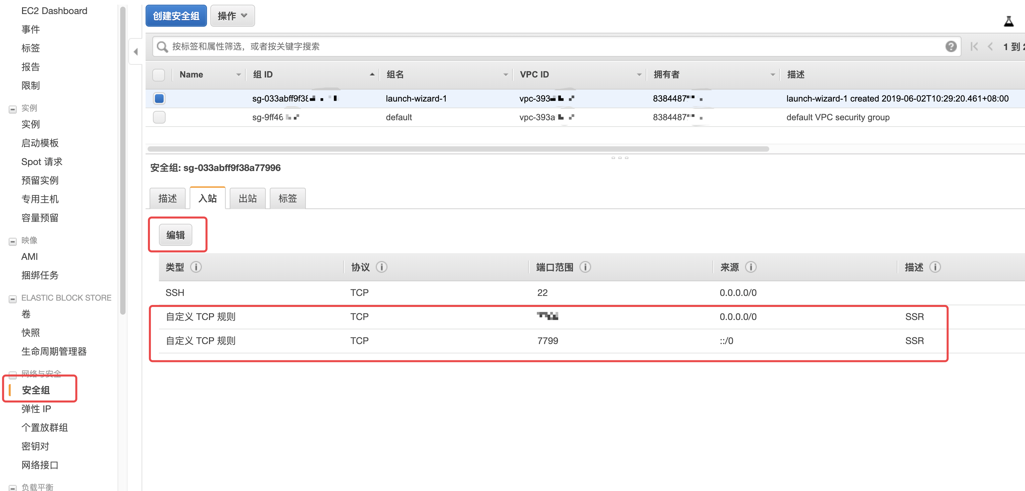This screenshot has width=1025, height=491.
Task: Open 快照 in the sidebar
Action: [31, 332]
